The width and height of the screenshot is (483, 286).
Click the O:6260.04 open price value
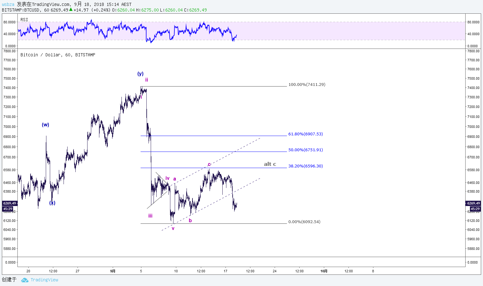click(x=124, y=10)
